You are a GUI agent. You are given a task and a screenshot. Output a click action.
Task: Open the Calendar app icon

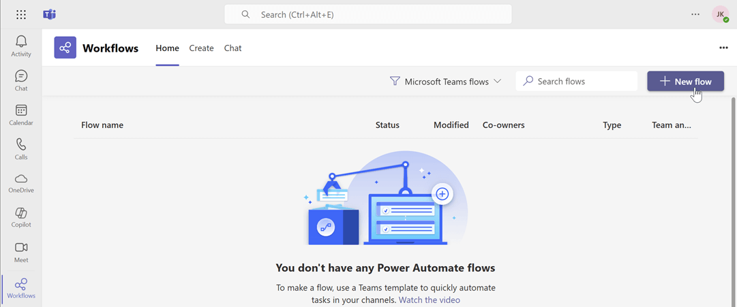(21, 114)
